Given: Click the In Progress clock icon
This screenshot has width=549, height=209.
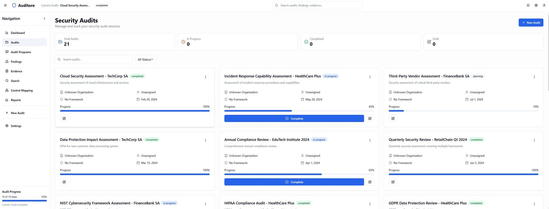Looking at the screenshot, I should coord(183,42).
